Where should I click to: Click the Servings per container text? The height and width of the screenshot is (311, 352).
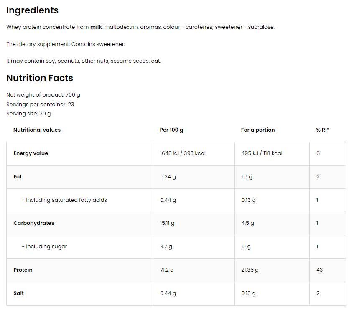click(40, 105)
